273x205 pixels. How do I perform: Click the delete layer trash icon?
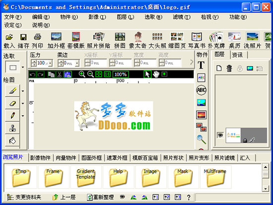click(229, 68)
